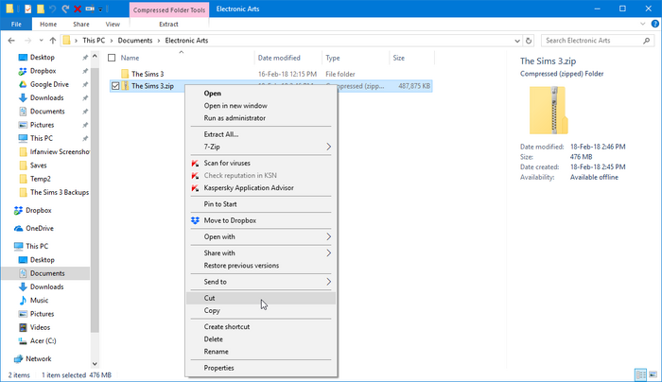This screenshot has height=382, width=662.
Task: Choose Create shortcut in context menu
Action: coord(261,327)
